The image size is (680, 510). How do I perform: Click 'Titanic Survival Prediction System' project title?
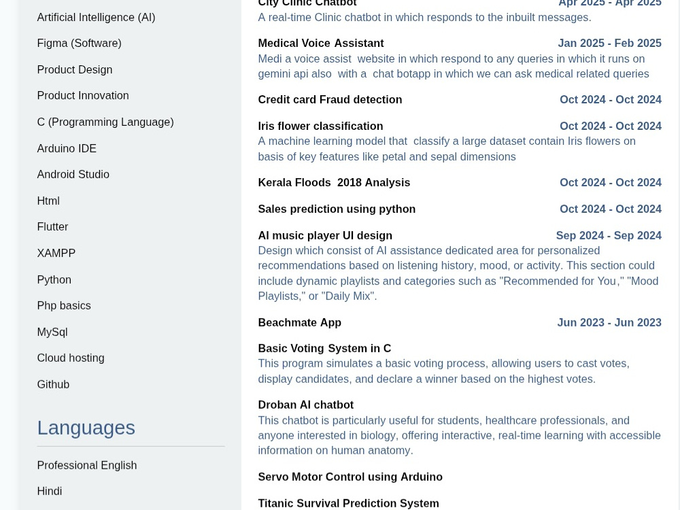point(348,503)
